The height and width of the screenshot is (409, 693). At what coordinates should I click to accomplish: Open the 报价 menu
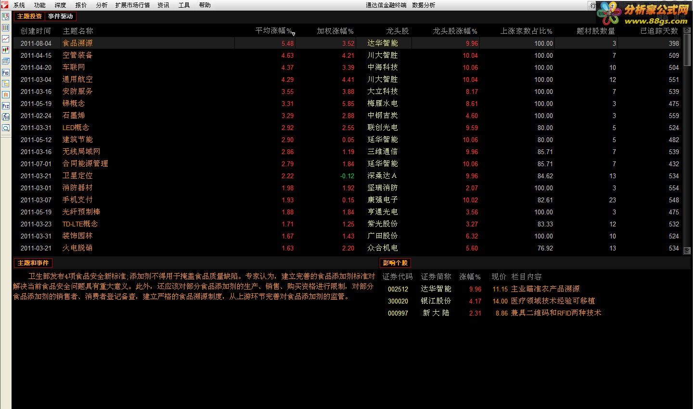[81, 5]
